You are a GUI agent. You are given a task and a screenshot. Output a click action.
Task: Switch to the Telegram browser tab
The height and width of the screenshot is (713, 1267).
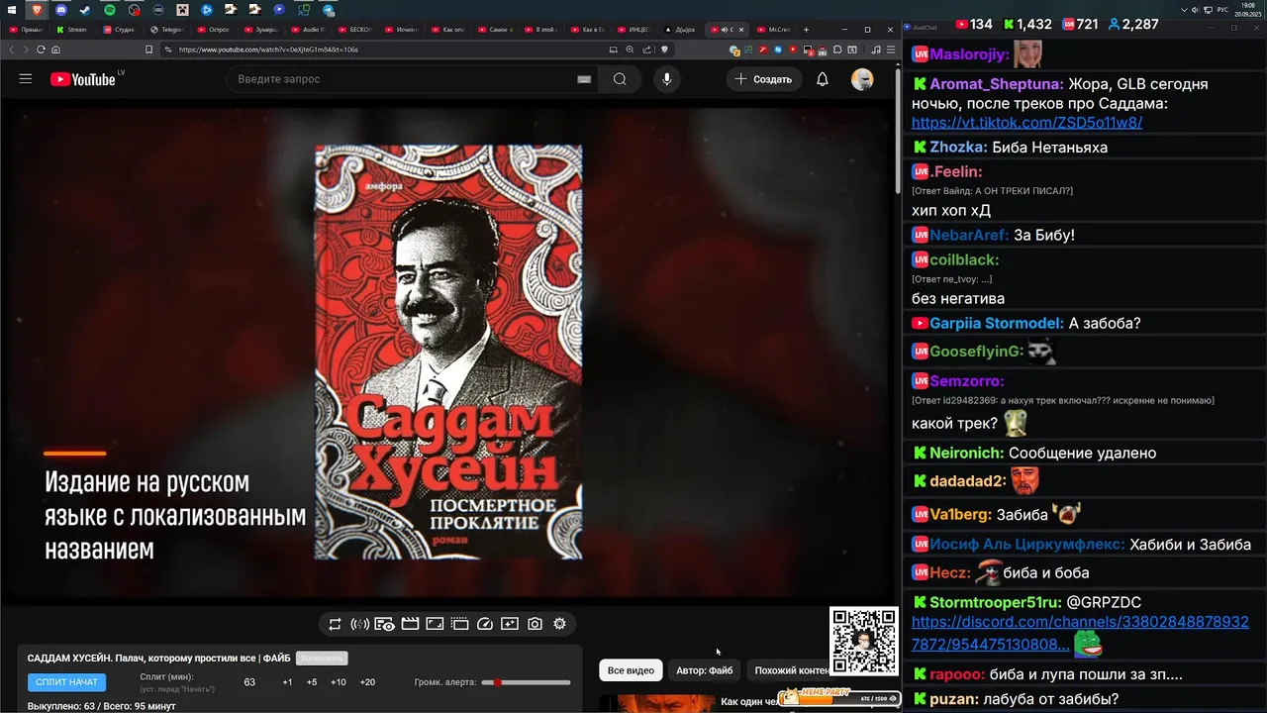pyautogui.click(x=168, y=30)
